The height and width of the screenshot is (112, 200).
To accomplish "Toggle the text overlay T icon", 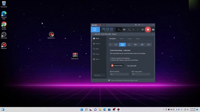I will tap(138, 30).
